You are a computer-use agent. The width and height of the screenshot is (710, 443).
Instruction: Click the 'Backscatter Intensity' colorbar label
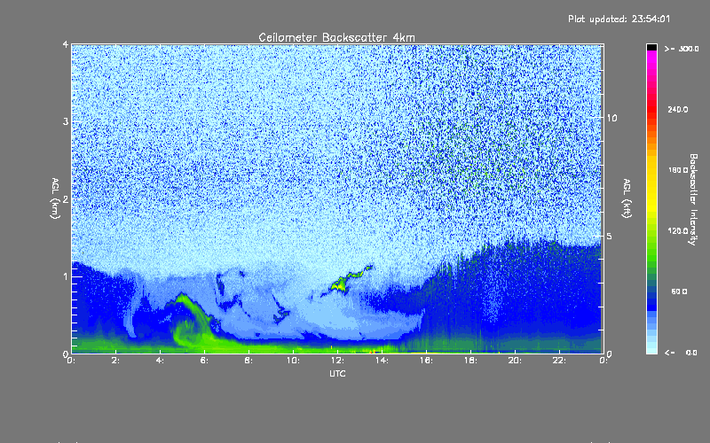[693, 199]
